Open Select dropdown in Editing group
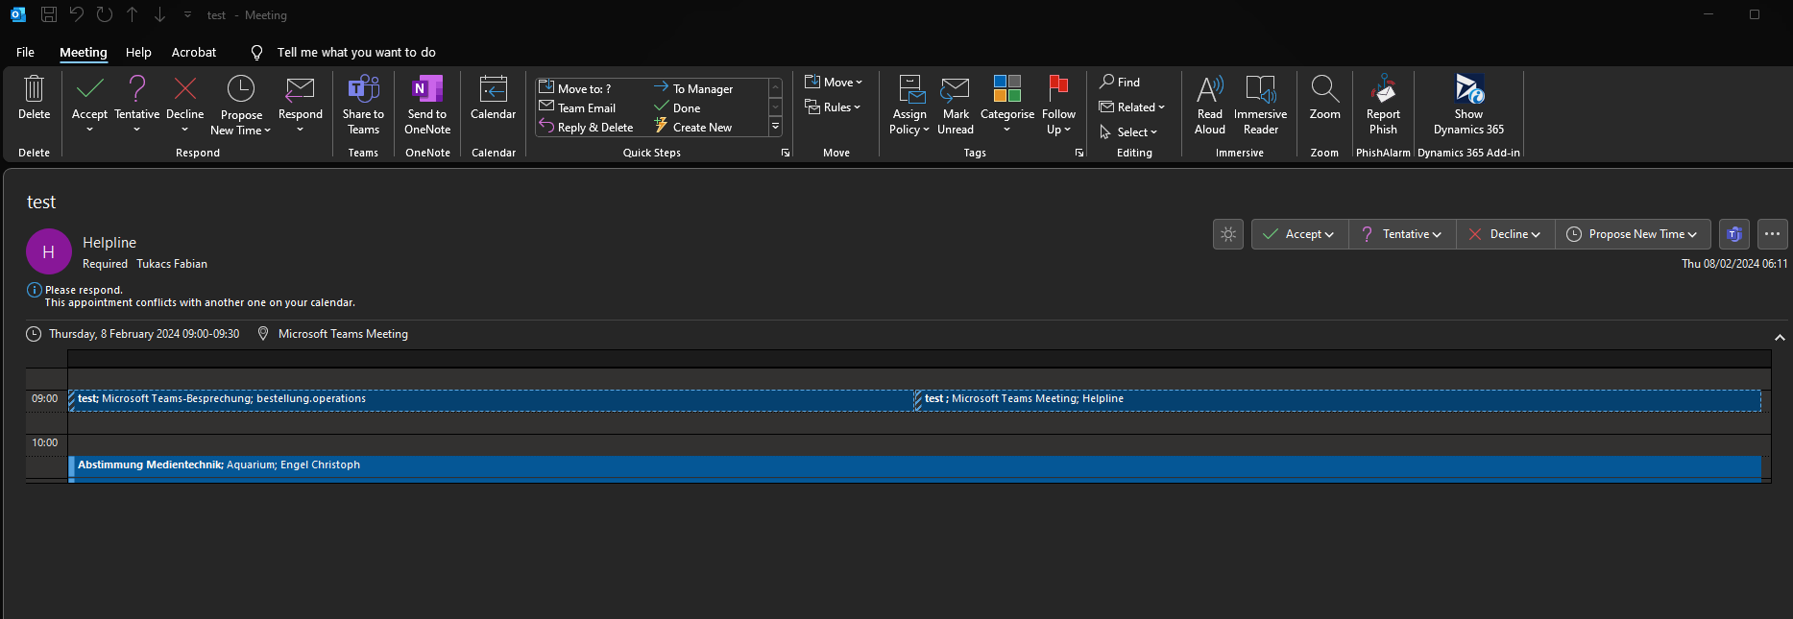The image size is (1793, 619). pos(1128,131)
